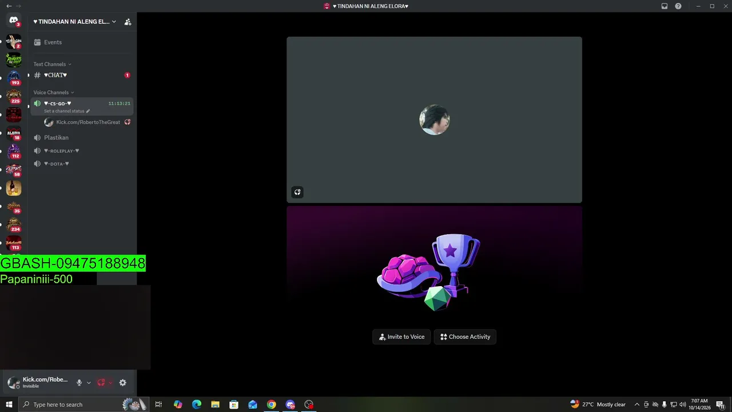Click the invite people icon beside server name
The width and height of the screenshot is (732, 412).
pos(128,22)
